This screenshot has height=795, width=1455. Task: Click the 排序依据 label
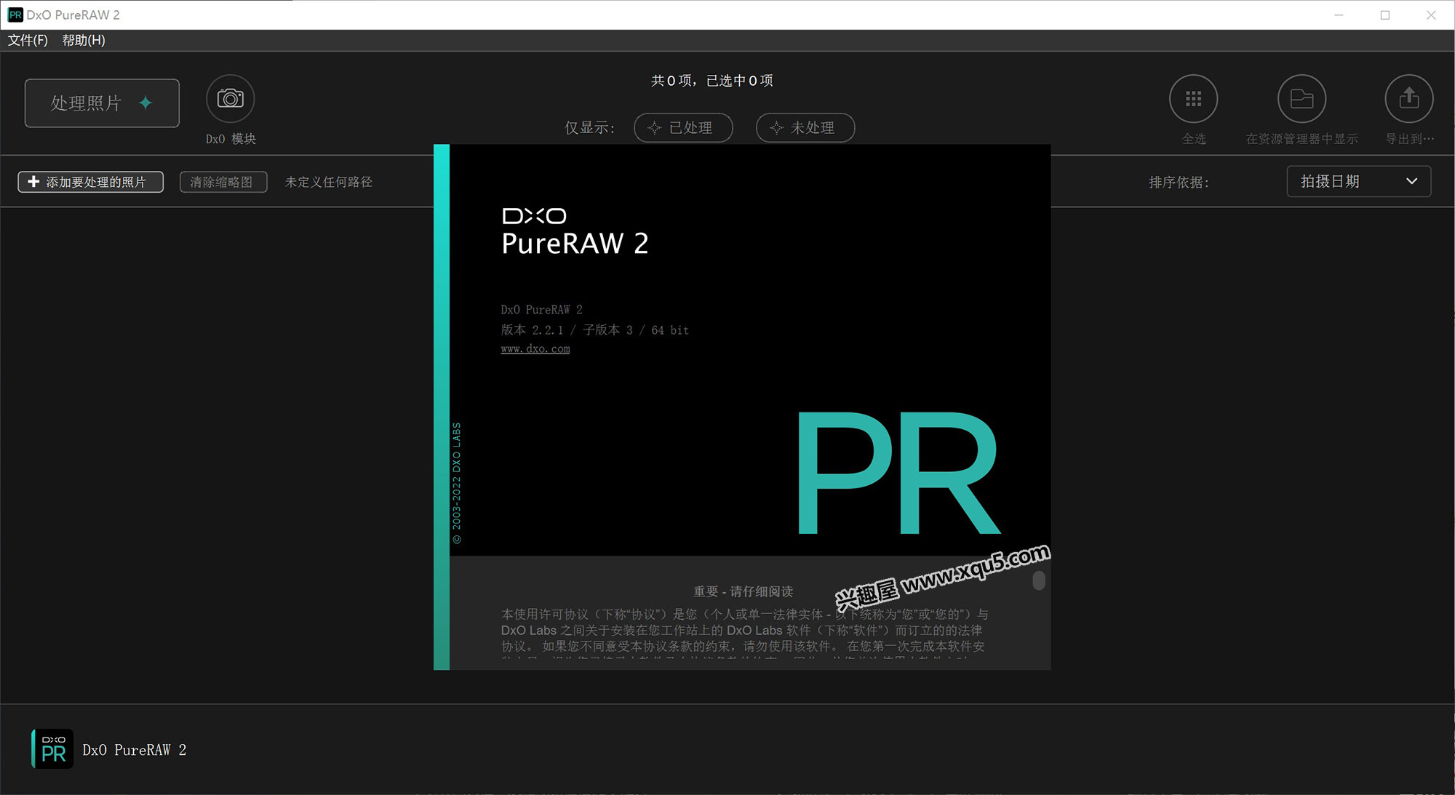[x=1179, y=183]
